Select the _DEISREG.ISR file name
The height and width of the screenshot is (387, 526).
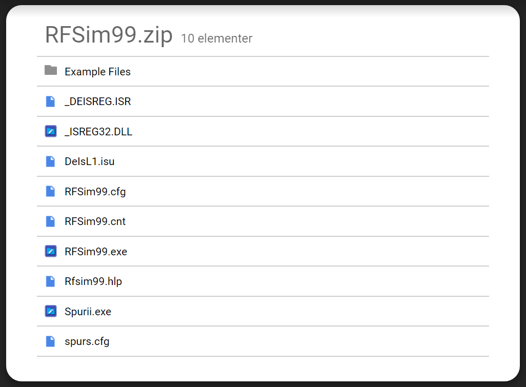(97, 101)
